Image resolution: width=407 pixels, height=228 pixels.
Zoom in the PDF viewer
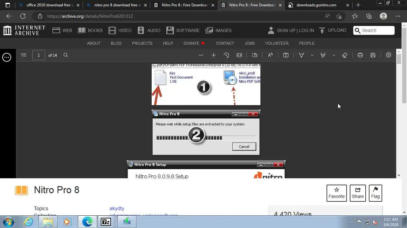214,55
